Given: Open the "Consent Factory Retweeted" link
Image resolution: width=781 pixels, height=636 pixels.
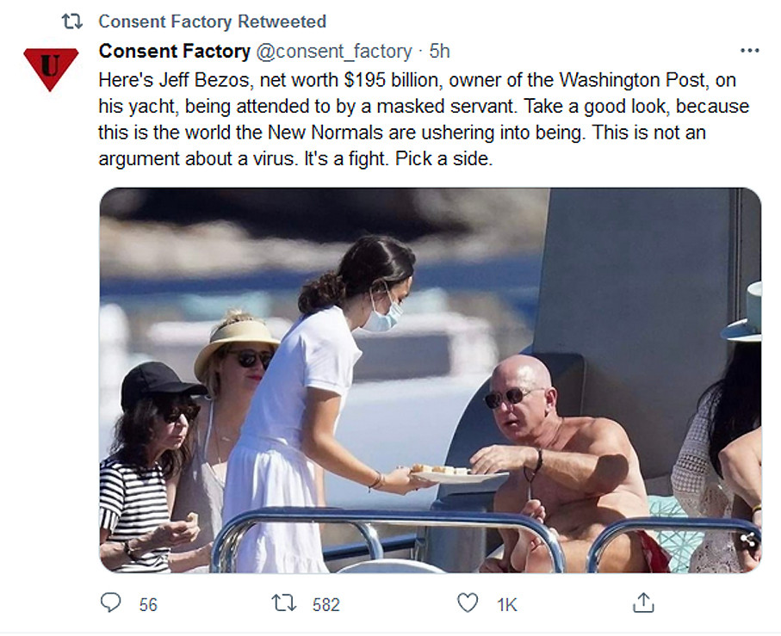Looking at the screenshot, I should pos(212,21).
